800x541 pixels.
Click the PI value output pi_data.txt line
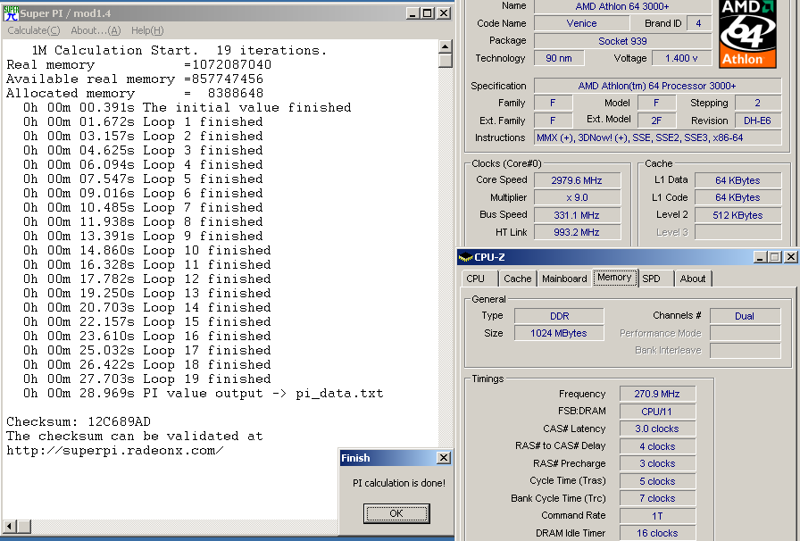[x=203, y=394]
